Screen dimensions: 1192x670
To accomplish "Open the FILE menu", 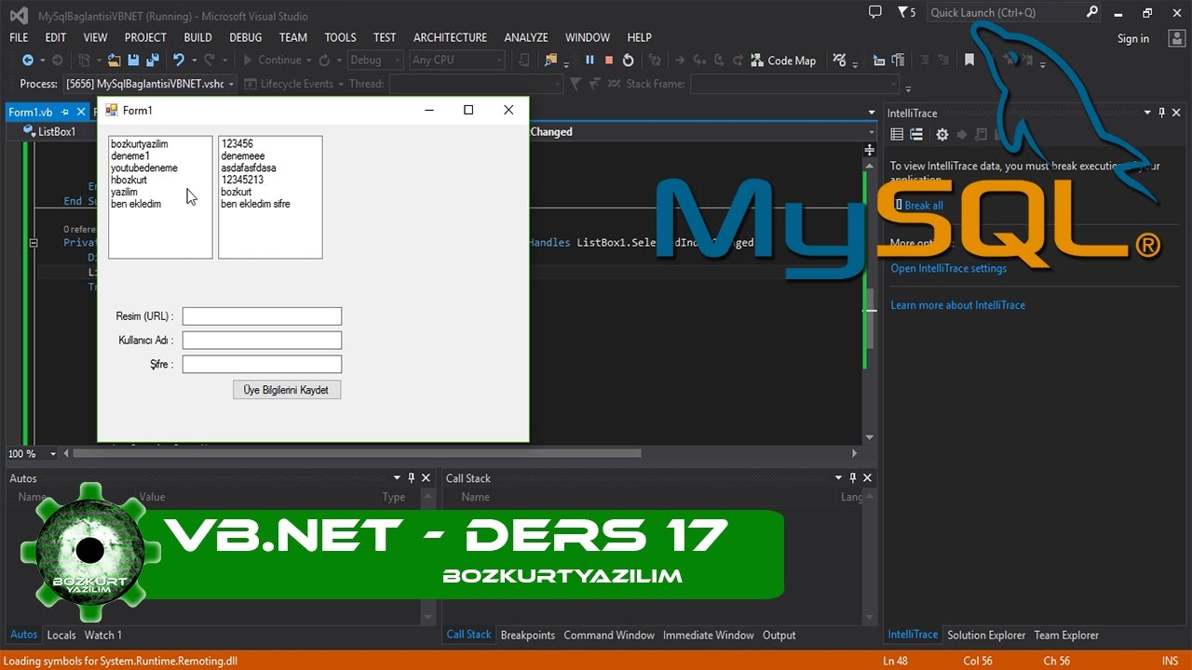I will click(x=19, y=37).
